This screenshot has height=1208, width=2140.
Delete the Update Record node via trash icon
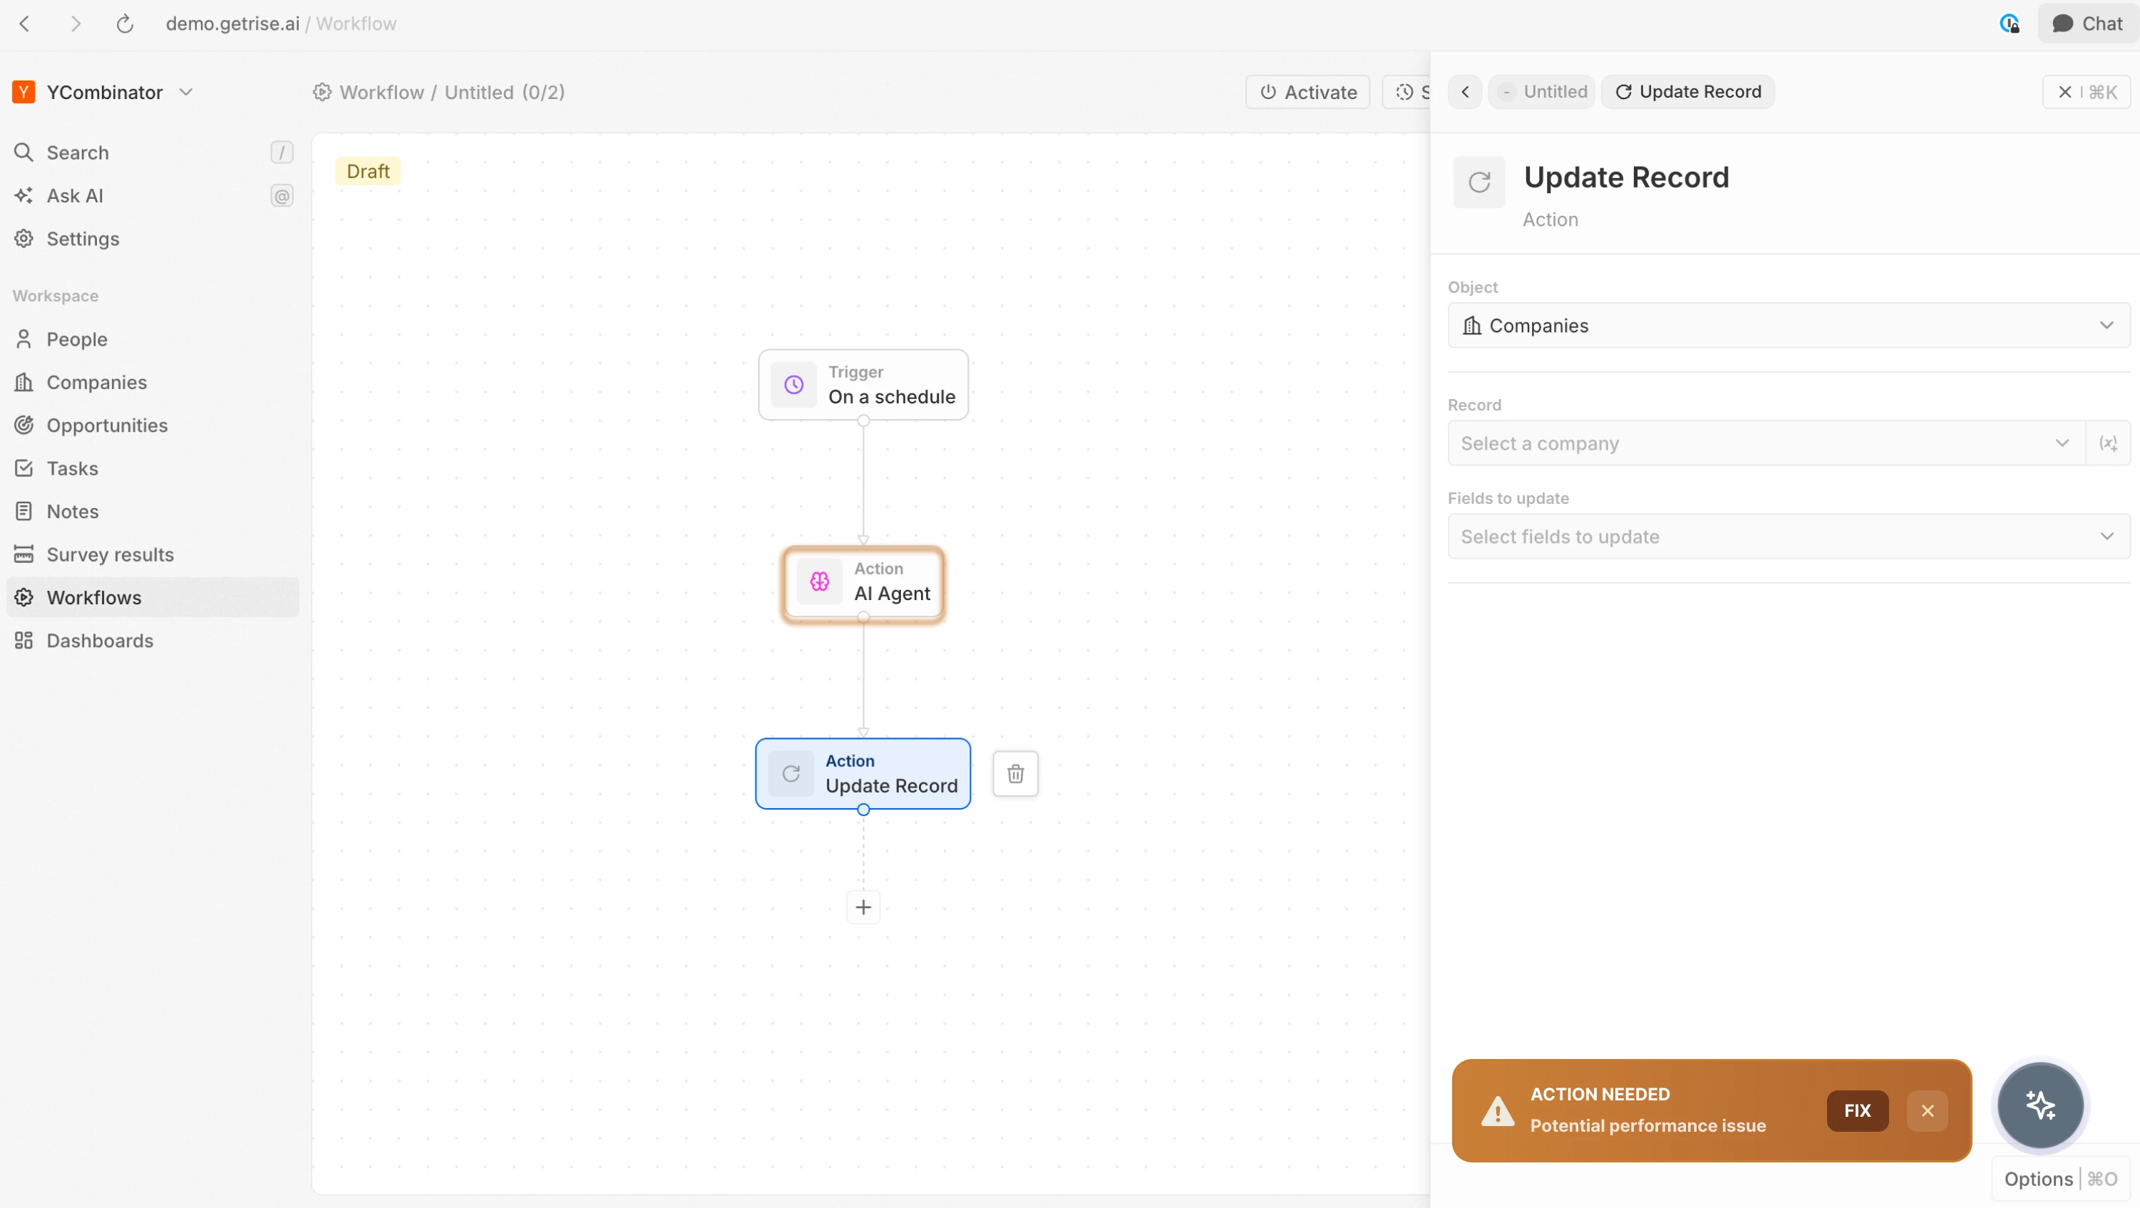pos(1015,773)
